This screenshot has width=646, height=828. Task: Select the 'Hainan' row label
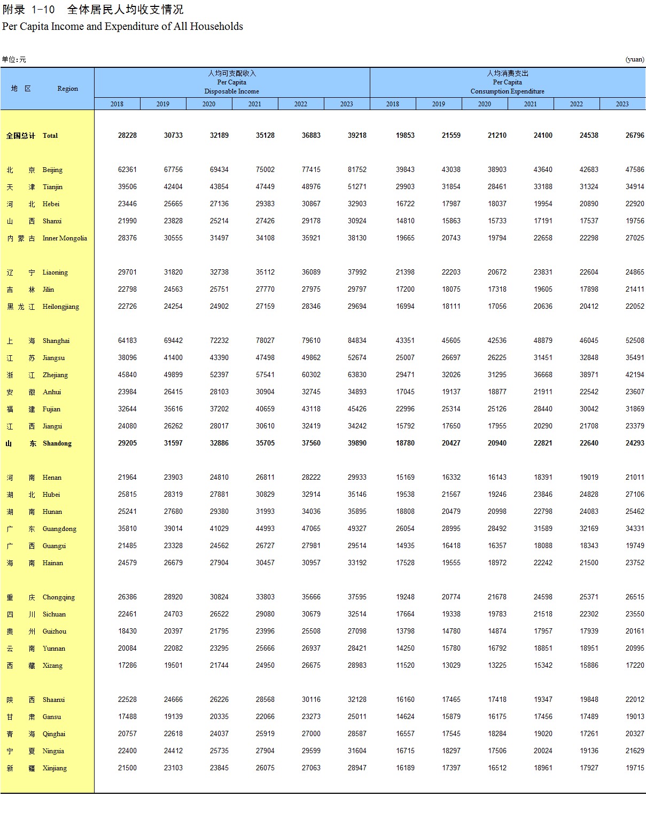click(x=53, y=563)
